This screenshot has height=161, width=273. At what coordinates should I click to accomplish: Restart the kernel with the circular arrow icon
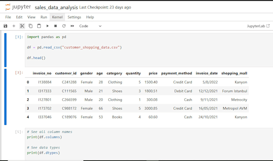point(64,26)
